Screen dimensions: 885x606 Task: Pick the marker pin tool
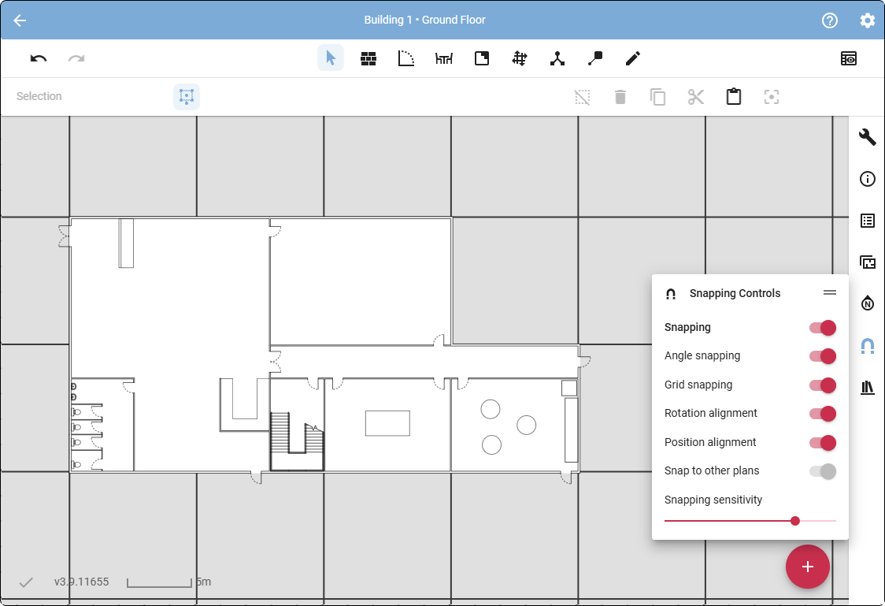pos(595,58)
